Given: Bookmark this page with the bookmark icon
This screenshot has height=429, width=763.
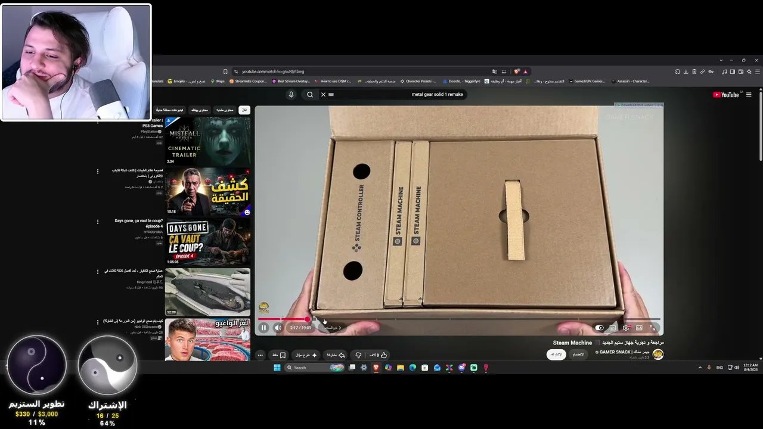Looking at the screenshot, I should coord(225,71).
